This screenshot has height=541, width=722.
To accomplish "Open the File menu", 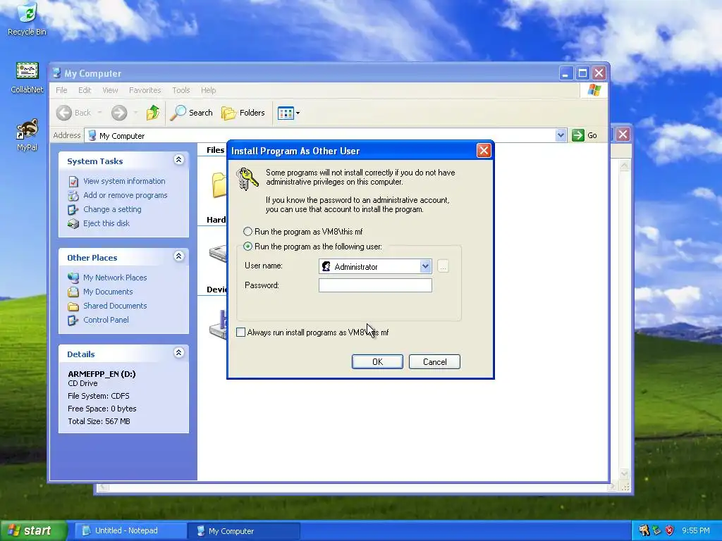I will coord(61,90).
